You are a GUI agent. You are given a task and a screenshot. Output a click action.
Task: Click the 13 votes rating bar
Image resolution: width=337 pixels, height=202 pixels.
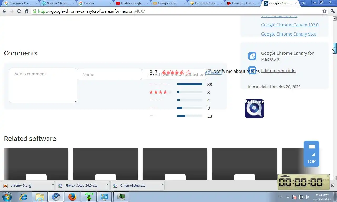pyautogui.click(x=190, y=116)
